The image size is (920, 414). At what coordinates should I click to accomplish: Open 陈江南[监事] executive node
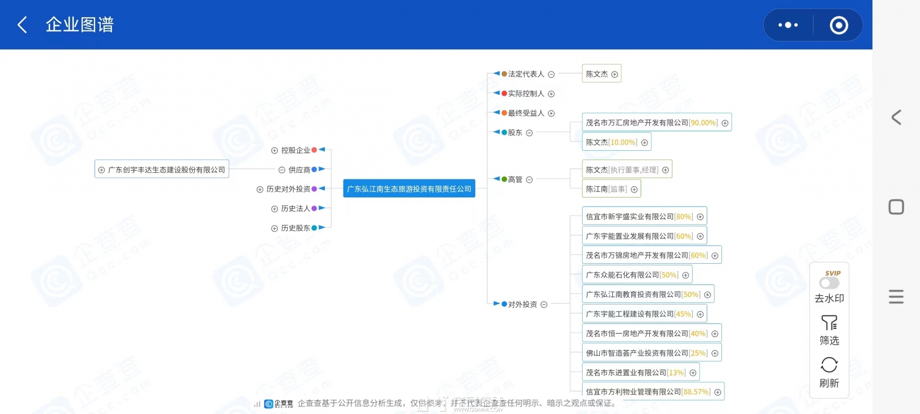coord(611,189)
